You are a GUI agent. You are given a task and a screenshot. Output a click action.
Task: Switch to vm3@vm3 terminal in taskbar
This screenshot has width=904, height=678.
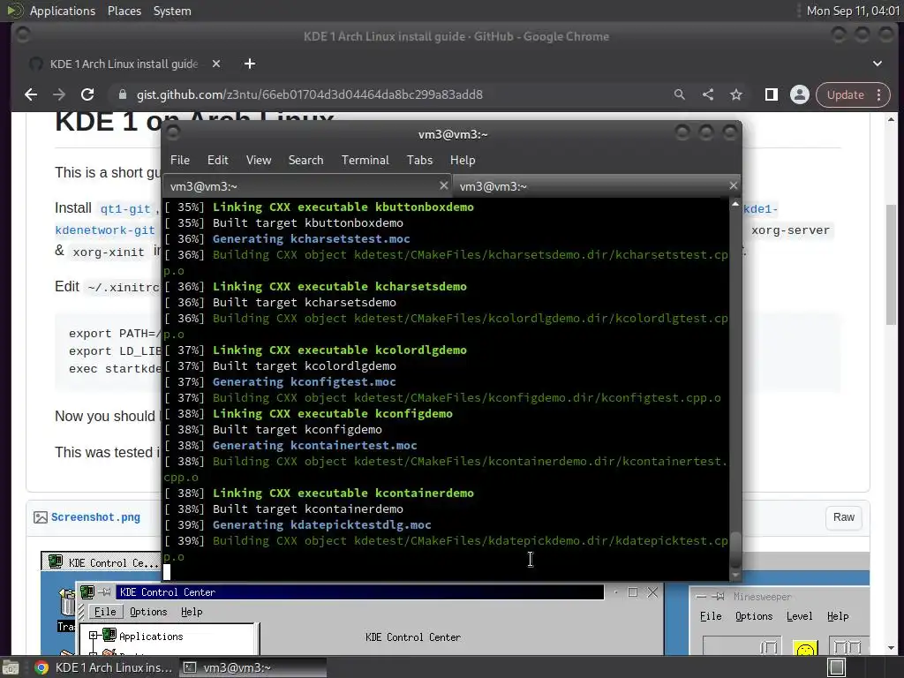pyautogui.click(x=252, y=667)
